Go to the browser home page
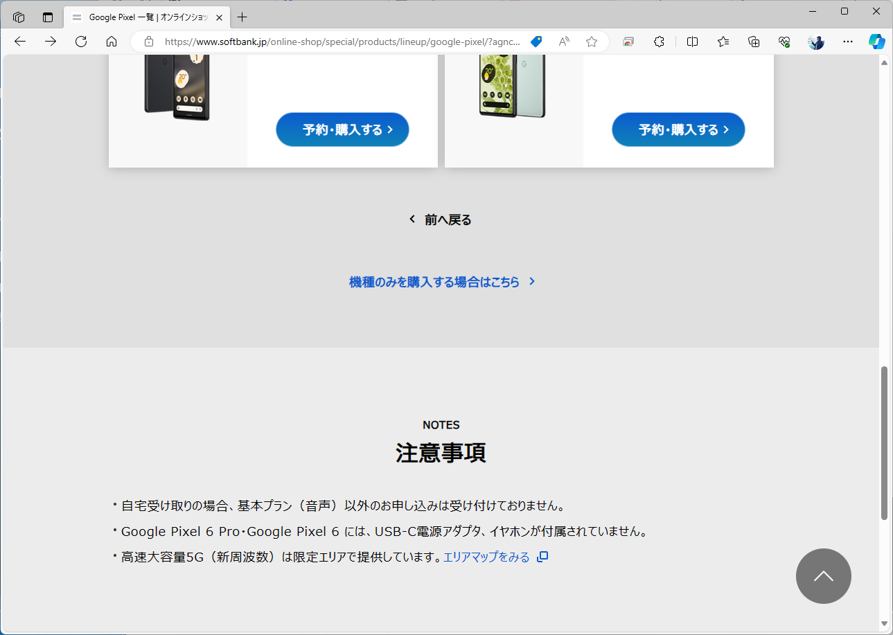The width and height of the screenshot is (893, 635). coord(112,42)
